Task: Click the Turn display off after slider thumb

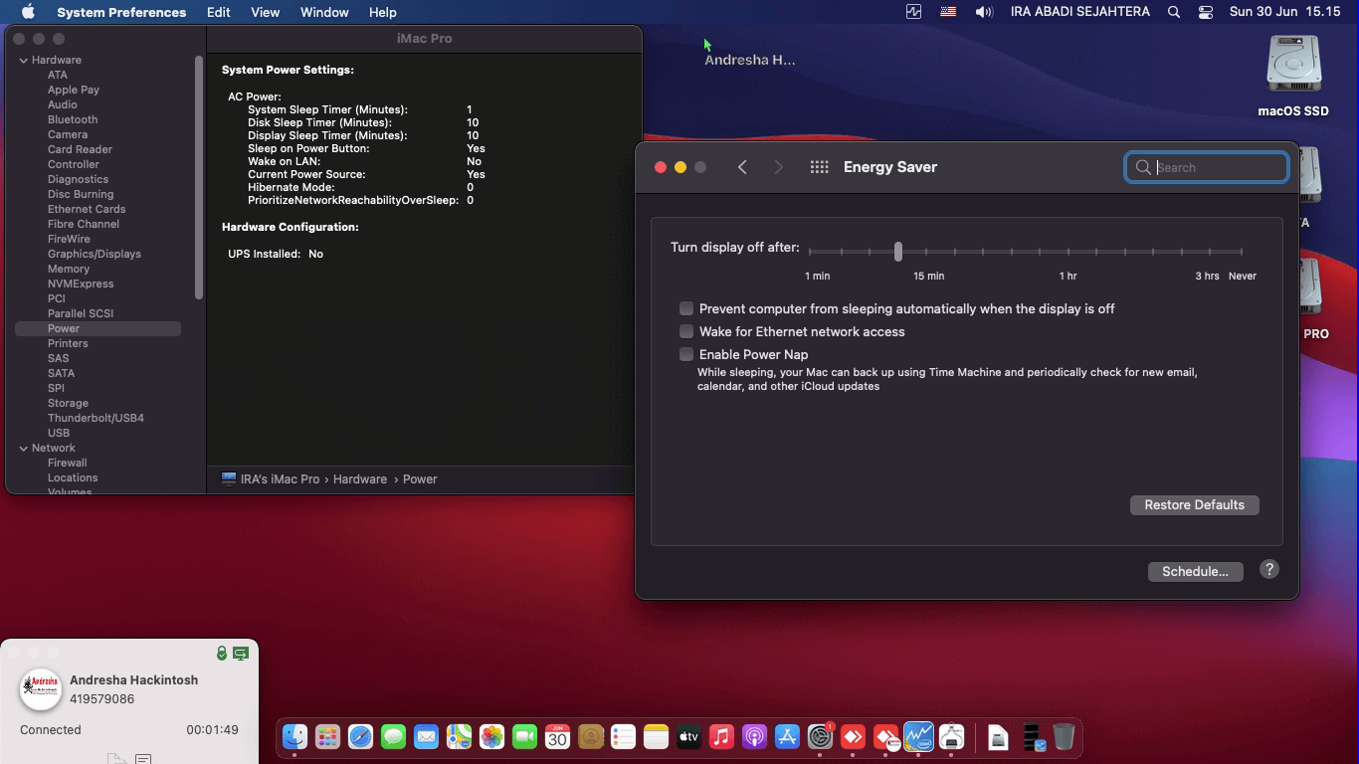Action: (898, 251)
